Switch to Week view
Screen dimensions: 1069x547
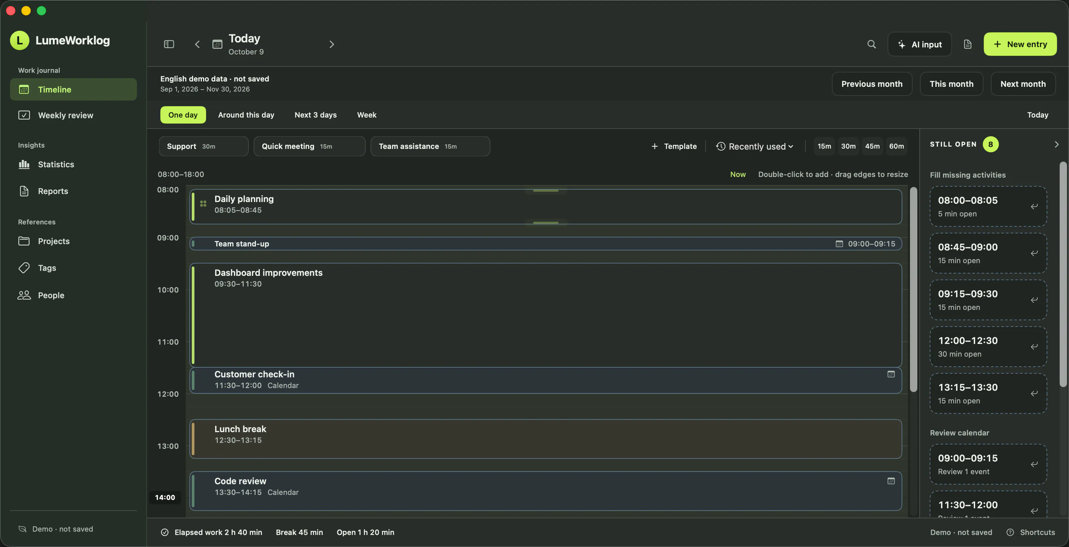coord(366,115)
